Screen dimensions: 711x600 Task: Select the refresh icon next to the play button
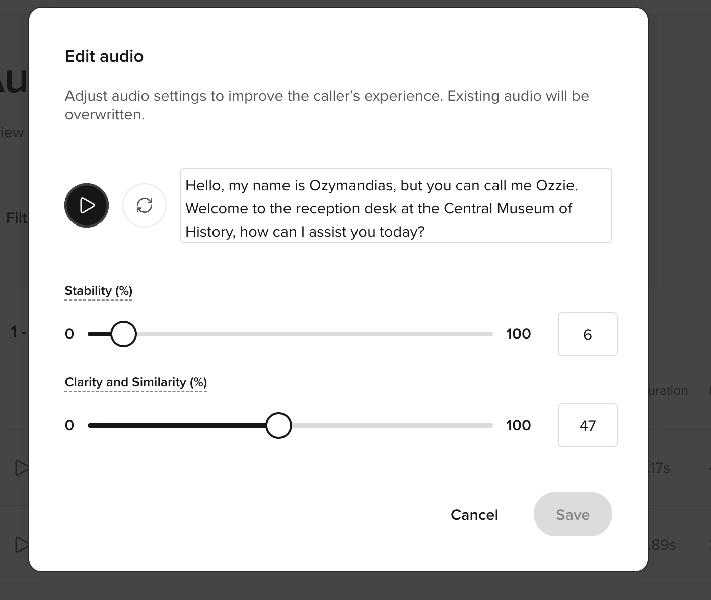pyautogui.click(x=145, y=205)
